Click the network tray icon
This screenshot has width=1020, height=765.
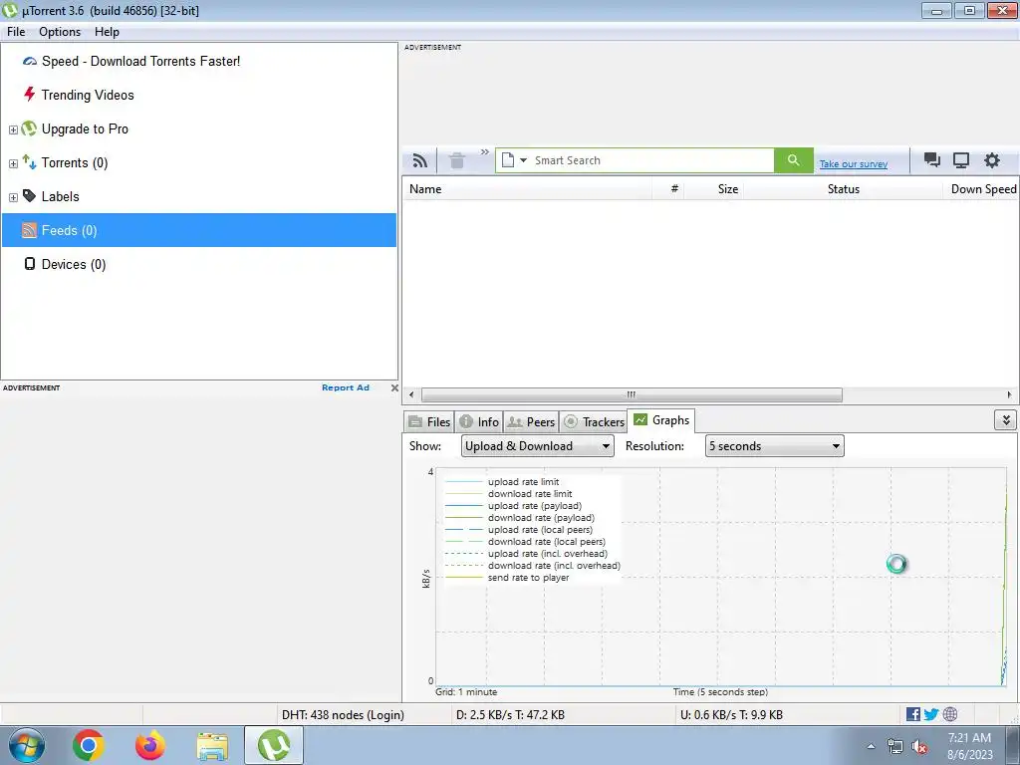point(895,746)
